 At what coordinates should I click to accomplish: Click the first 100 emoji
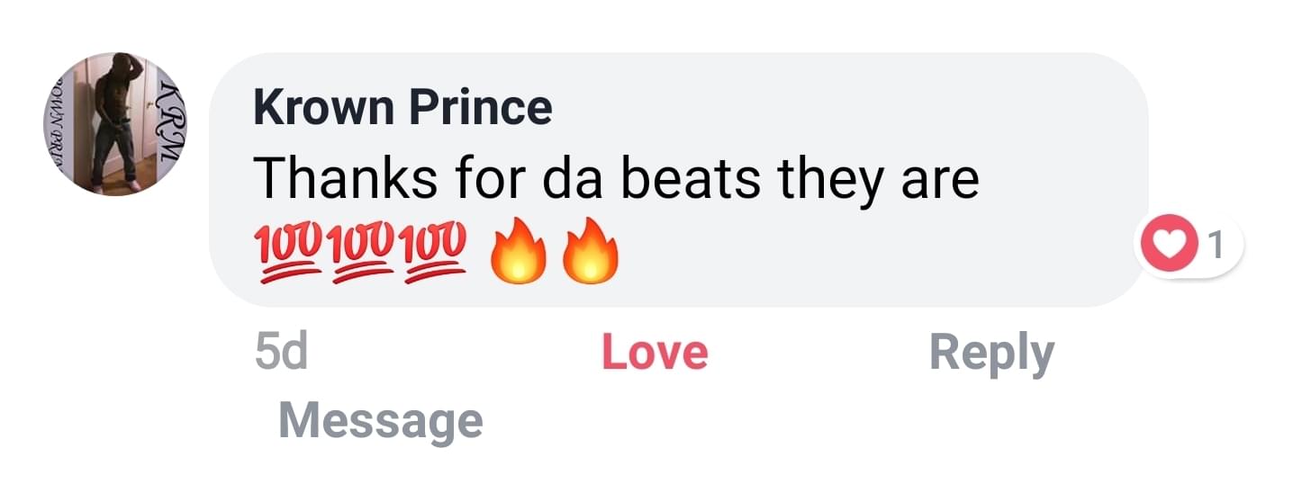coord(291,253)
